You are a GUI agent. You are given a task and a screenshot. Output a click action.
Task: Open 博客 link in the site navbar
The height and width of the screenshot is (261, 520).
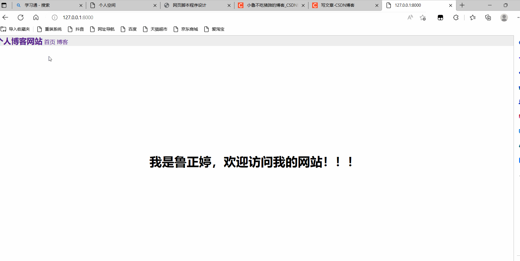coord(62,42)
